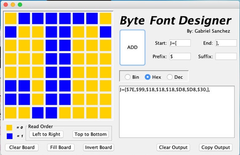Image resolution: width=240 pixels, height=155 pixels.
Task: Minimize window using the yellow button
Action: [13, 5]
